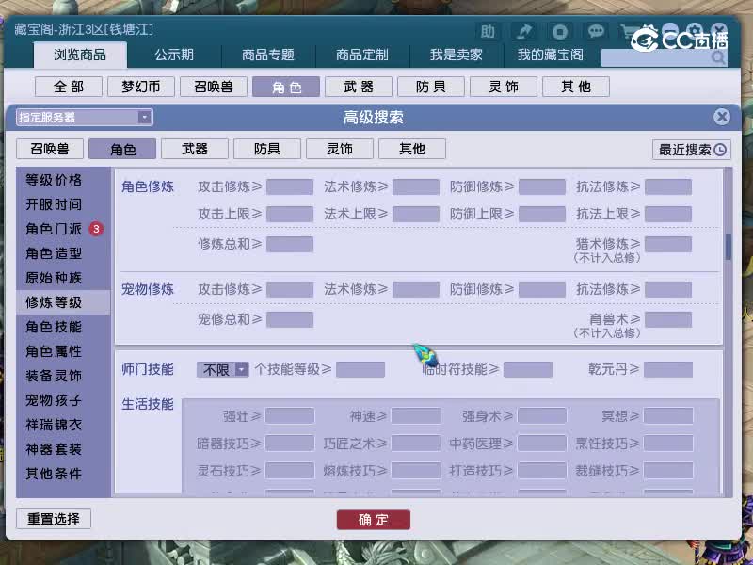Click the 重置选择 reset button
753x565 pixels.
53,519
